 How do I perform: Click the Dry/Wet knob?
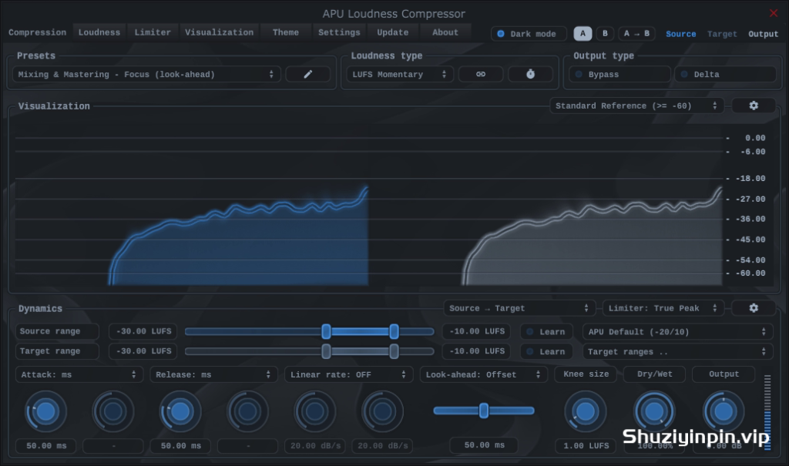coord(654,411)
